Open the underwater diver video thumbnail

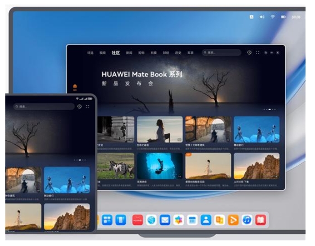160,166
